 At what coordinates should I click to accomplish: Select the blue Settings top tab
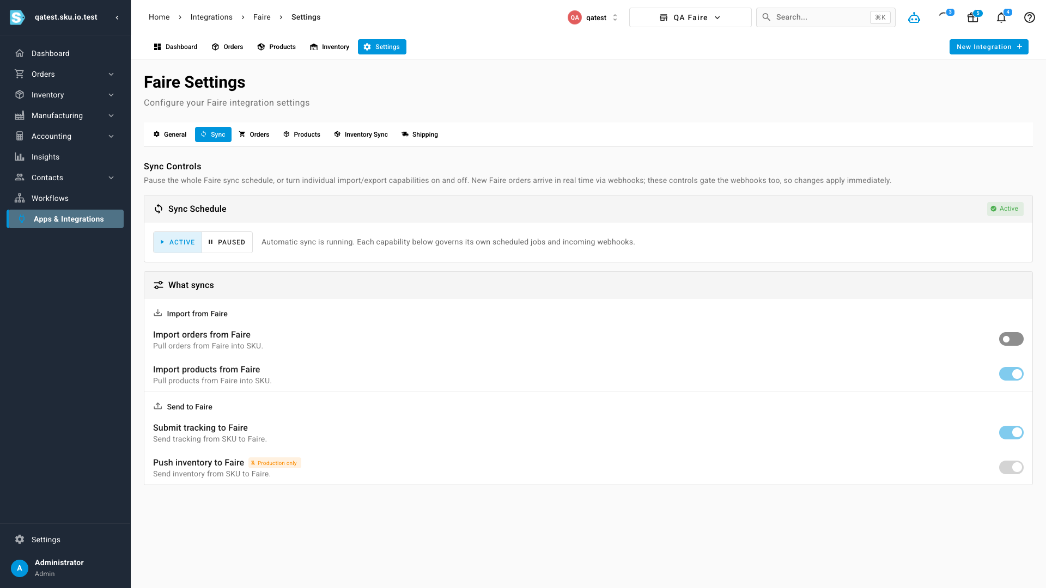382,47
